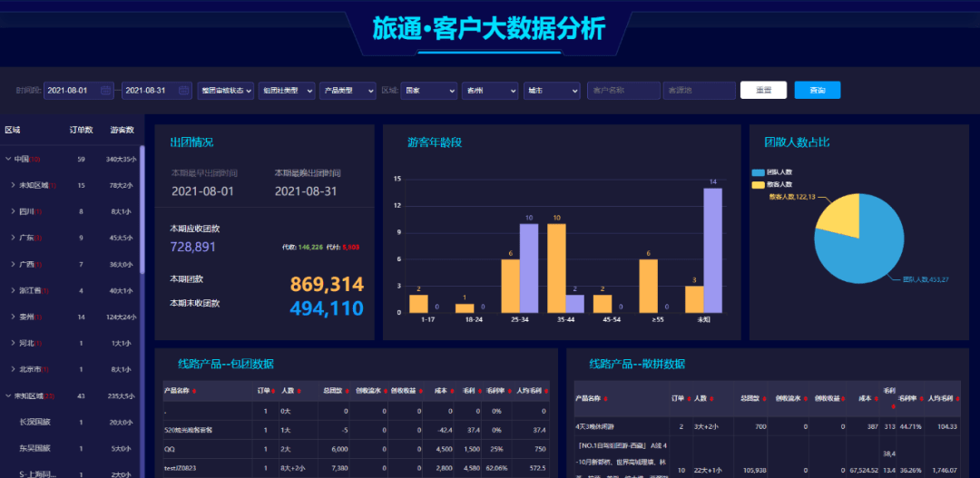Viewport: 980px width, 478px height.
Task: Open the 产品类型 dropdown
Action: [x=347, y=91]
